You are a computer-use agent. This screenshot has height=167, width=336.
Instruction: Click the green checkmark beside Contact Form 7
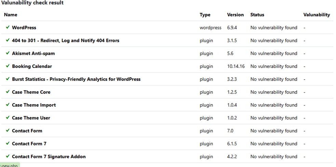pos(8,143)
